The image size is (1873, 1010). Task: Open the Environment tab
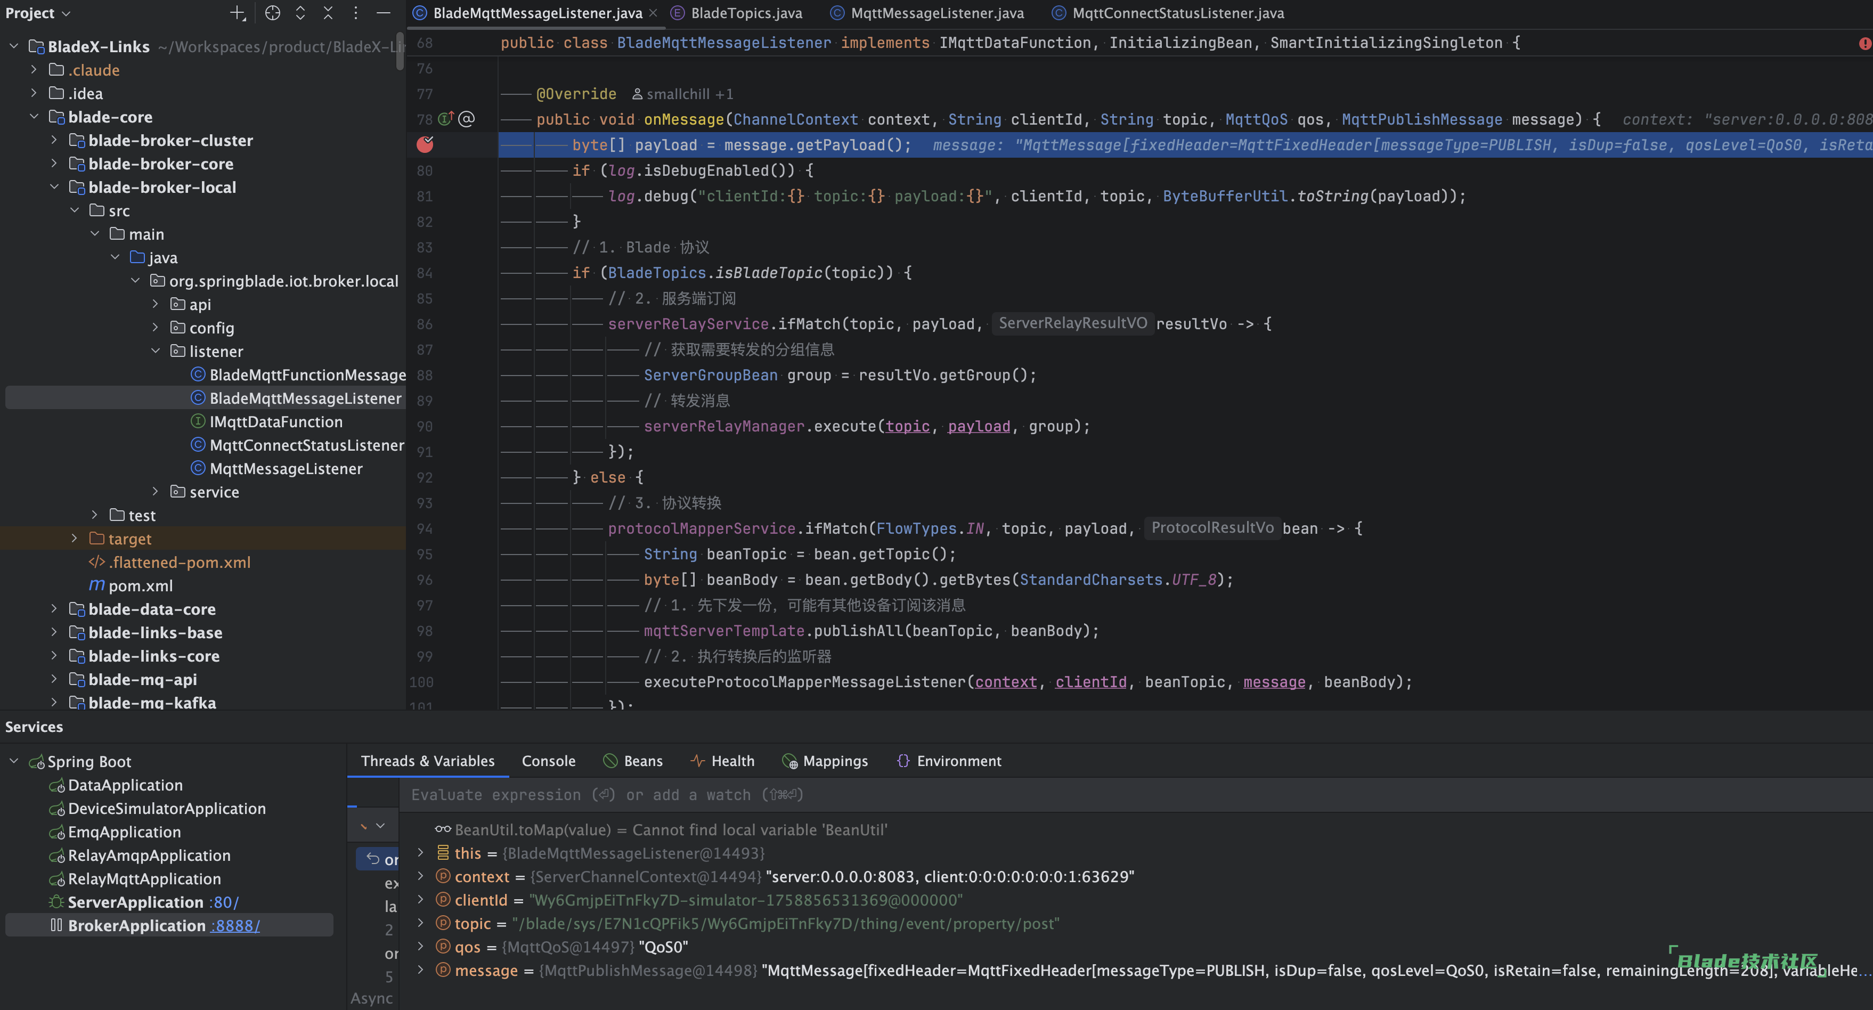[x=948, y=761]
